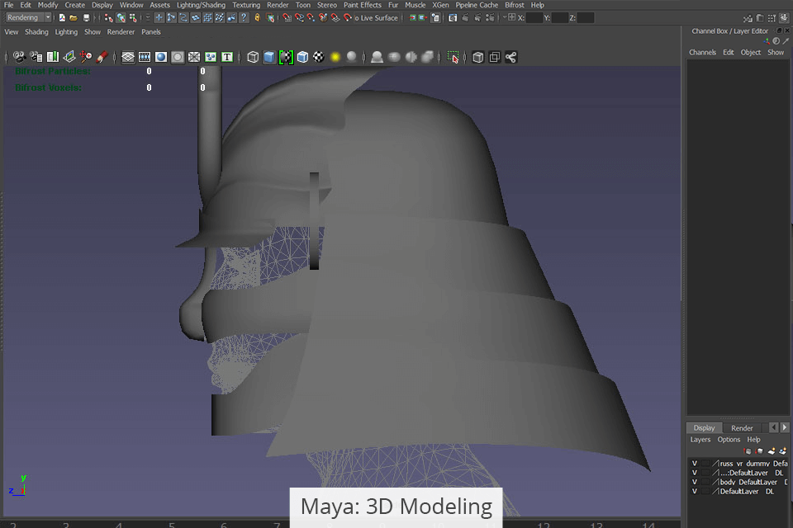
Task: Enable Wireframe shading cube icon
Action: [x=253, y=57]
